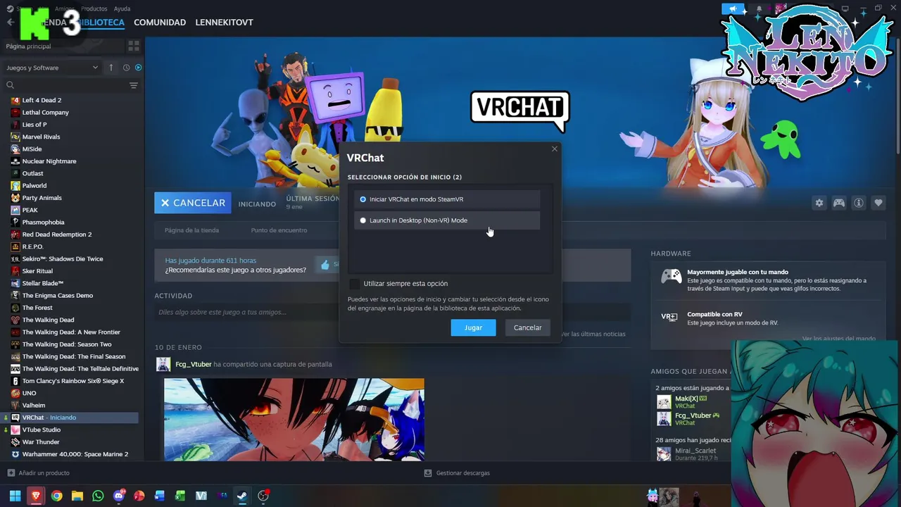Click the library search field
Screen dimensions: 901x507
tap(67, 85)
